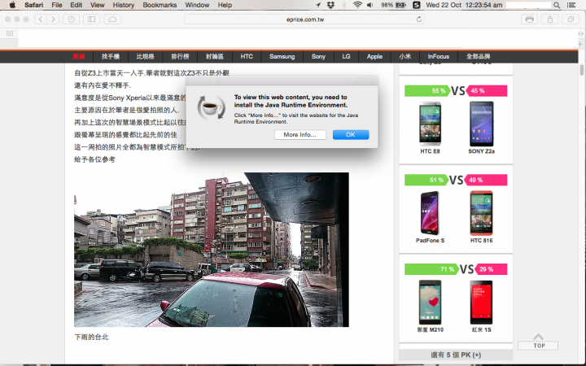This screenshot has height=366, width=586.
Task: Open the History menu
Action: [124, 5]
